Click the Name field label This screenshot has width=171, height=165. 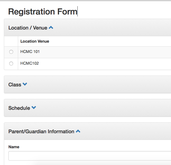point(14,147)
